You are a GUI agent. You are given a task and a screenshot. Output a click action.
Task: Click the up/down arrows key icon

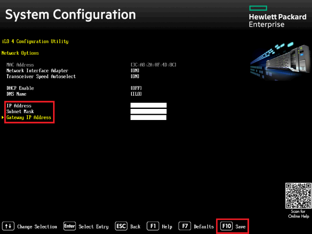click(x=8, y=226)
